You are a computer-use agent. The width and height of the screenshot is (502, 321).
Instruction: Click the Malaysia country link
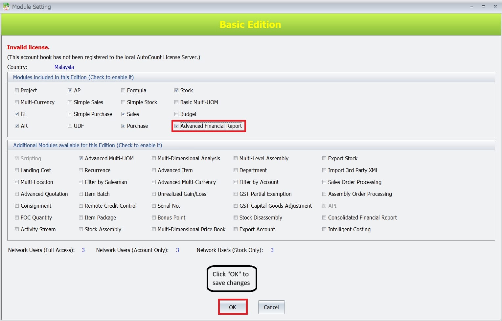pyautogui.click(x=64, y=67)
